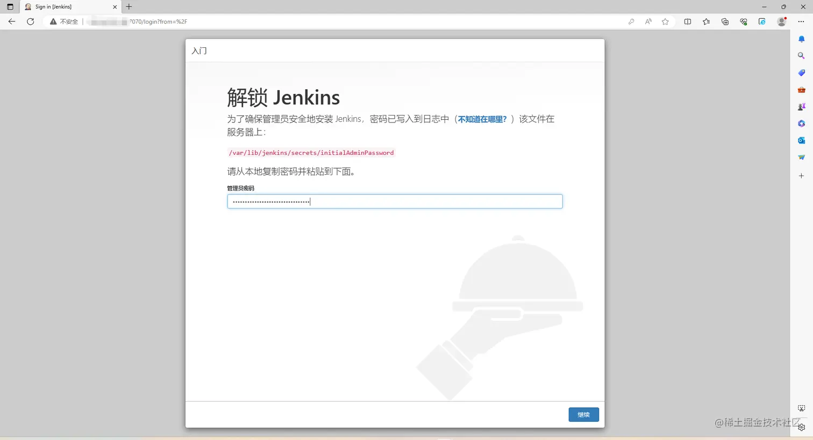The image size is (813, 440).
Task: Go back to the previous page
Action: (12, 21)
